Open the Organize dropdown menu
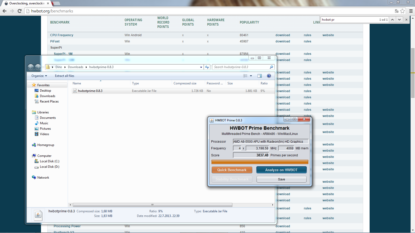The height and width of the screenshot is (233, 415). coord(39,76)
